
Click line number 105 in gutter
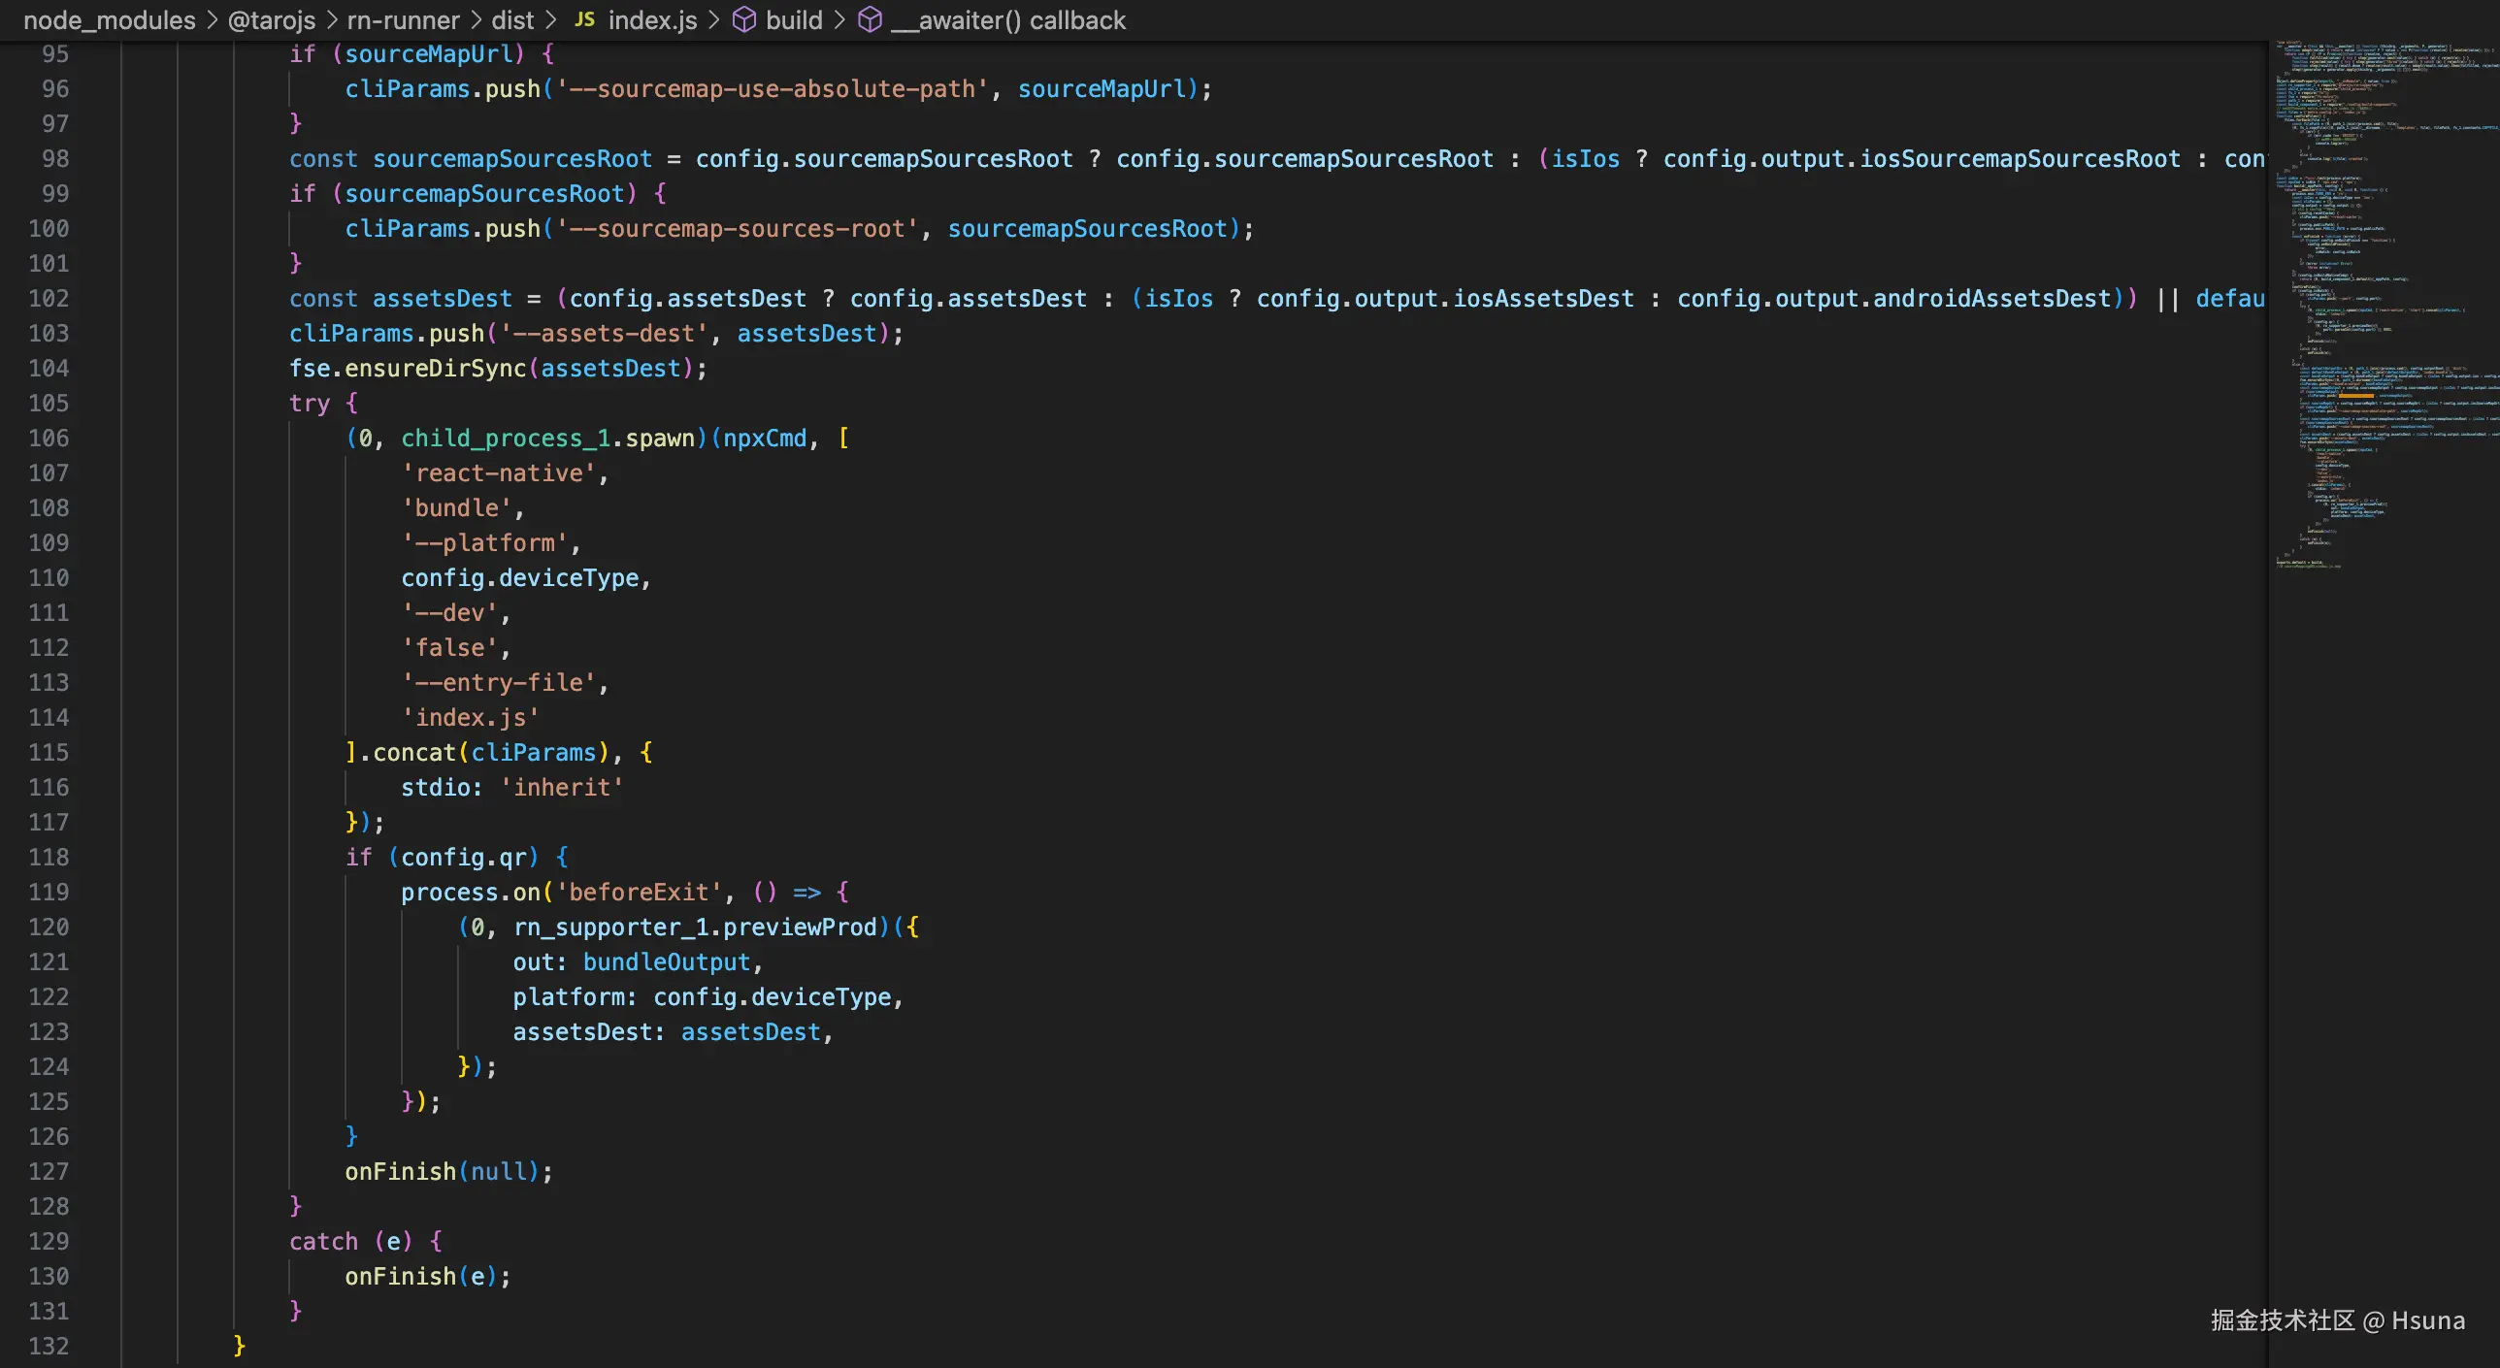coord(49,403)
